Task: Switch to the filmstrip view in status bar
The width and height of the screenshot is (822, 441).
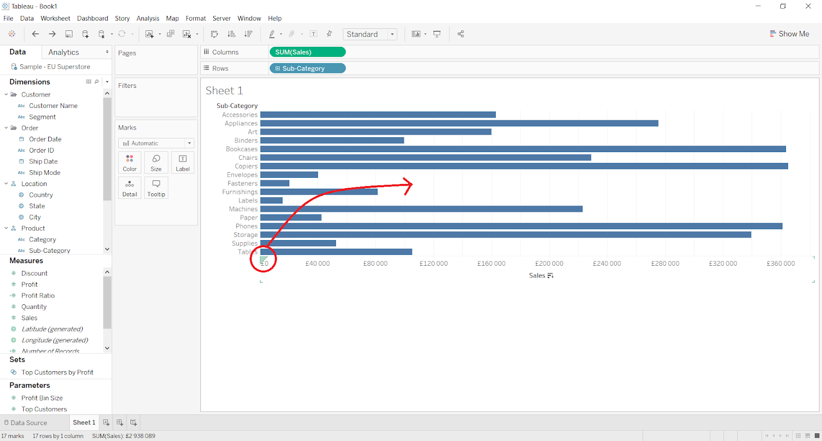Action: (808, 436)
